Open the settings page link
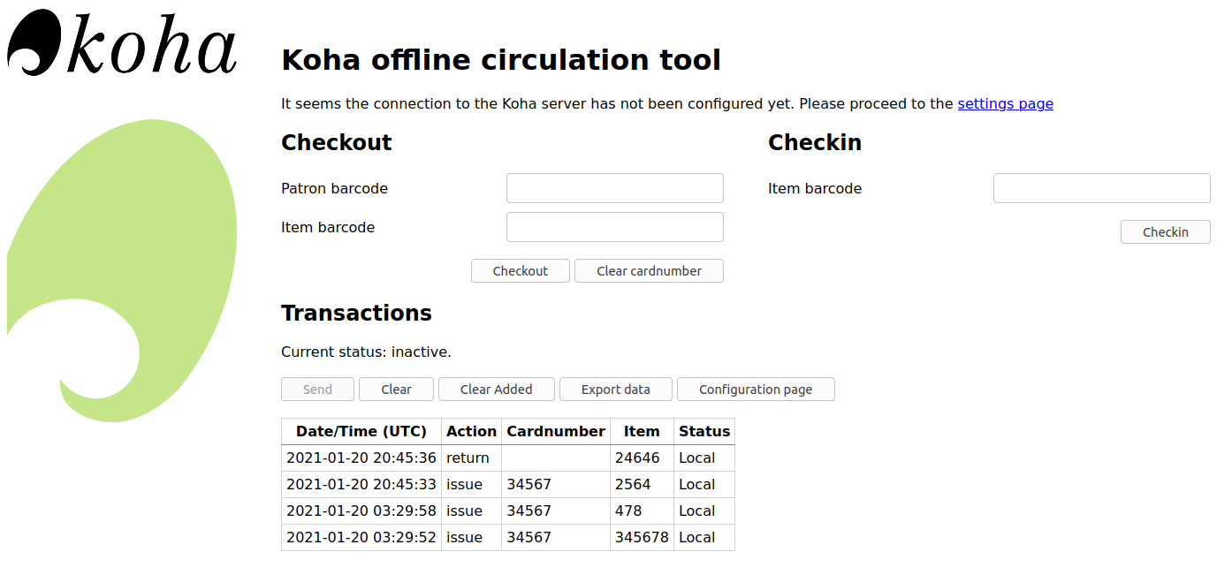 click(1005, 103)
